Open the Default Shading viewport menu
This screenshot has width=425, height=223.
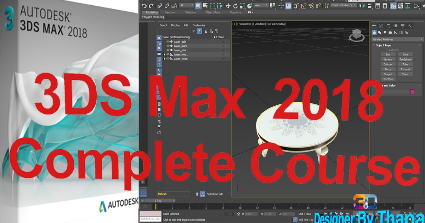276,24
